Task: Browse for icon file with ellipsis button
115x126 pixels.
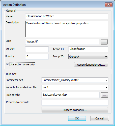Action: point(104,42)
